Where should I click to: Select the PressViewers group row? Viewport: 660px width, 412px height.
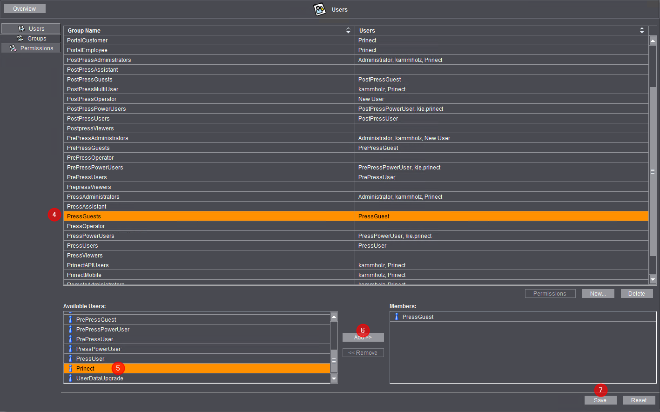click(x=356, y=255)
